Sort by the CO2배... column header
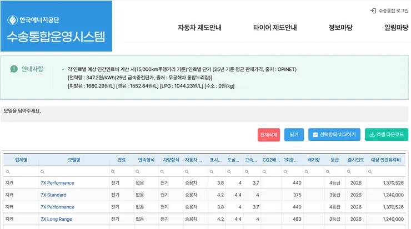This screenshot has height=229, width=411. click(x=271, y=160)
